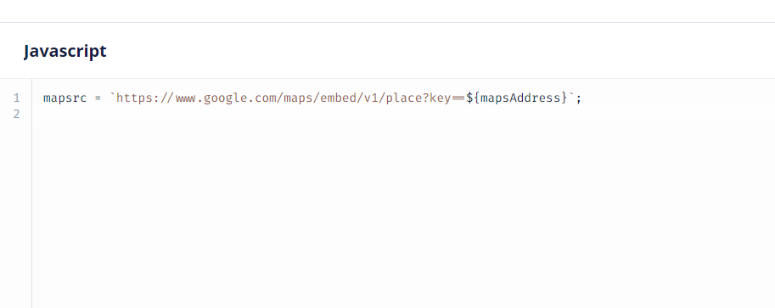Place cursor at the opening backtick
Screen dimensions: 775x308
pos(112,96)
